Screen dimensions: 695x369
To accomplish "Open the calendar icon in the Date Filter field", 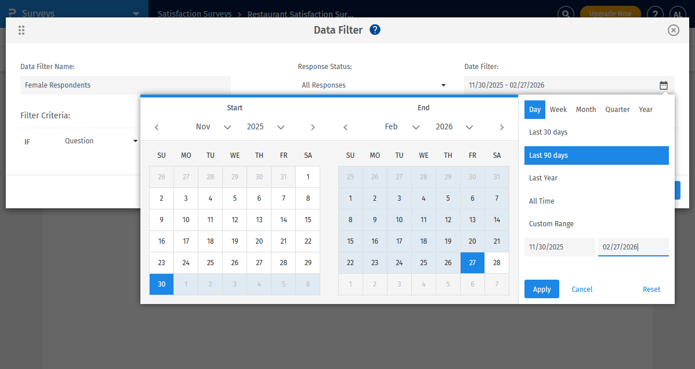I will pos(664,85).
